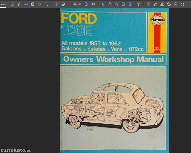Viewport: 191px width, 153px height.
Task: Open the find text magnifier
Action: point(46,4)
